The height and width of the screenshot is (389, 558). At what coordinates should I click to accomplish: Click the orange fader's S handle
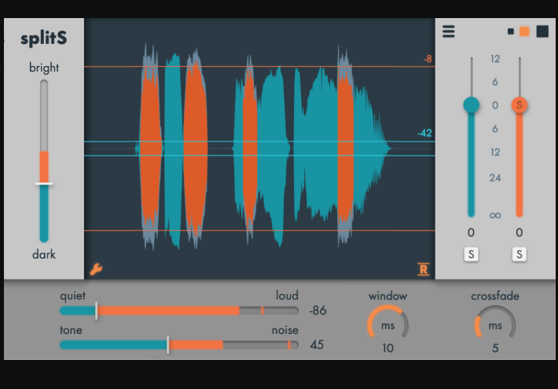(x=519, y=105)
